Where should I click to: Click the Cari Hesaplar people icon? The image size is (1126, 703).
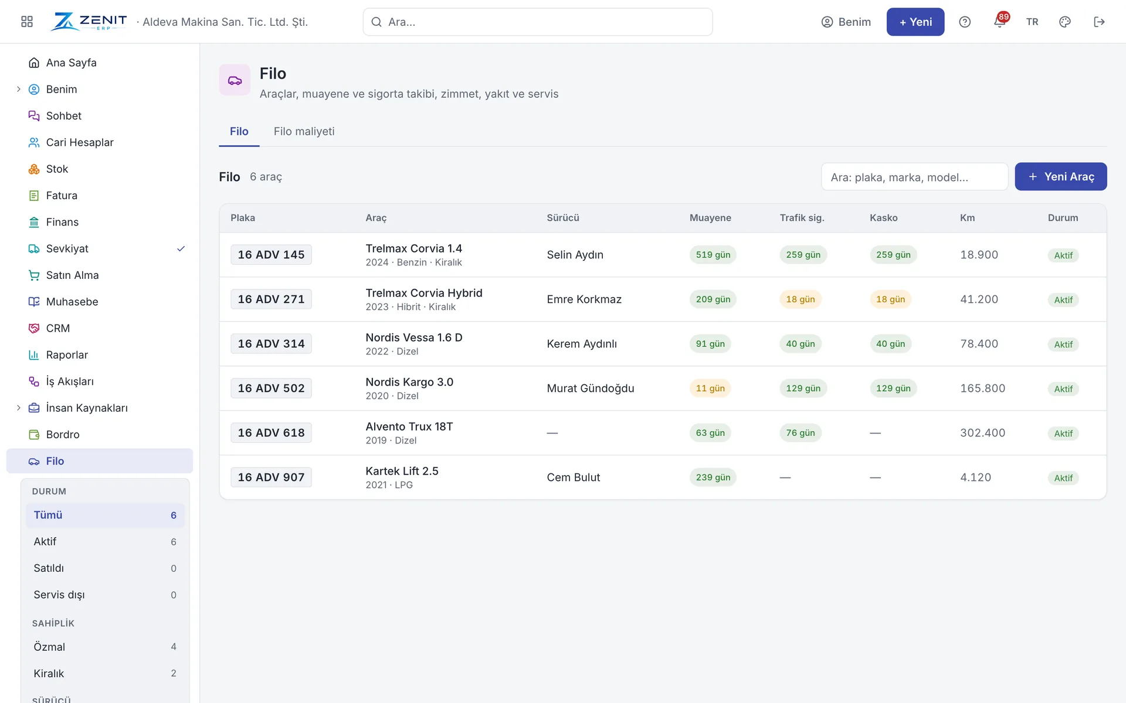[x=34, y=142]
